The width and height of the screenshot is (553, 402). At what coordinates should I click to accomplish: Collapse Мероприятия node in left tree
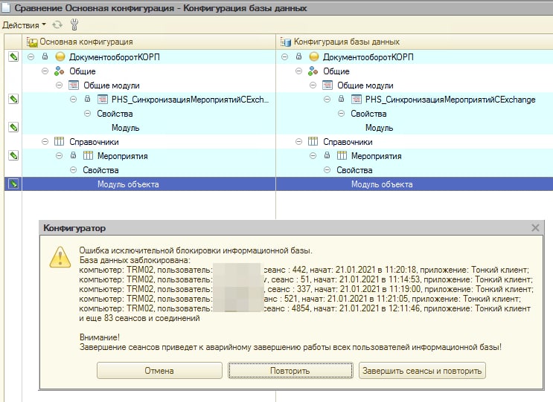60,155
